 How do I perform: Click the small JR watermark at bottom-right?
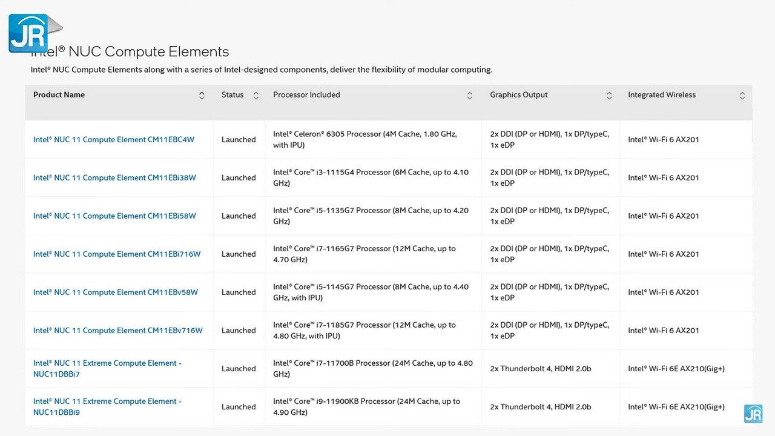point(753,413)
